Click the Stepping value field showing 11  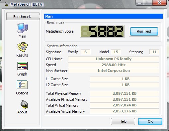click(x=154, y=52)
